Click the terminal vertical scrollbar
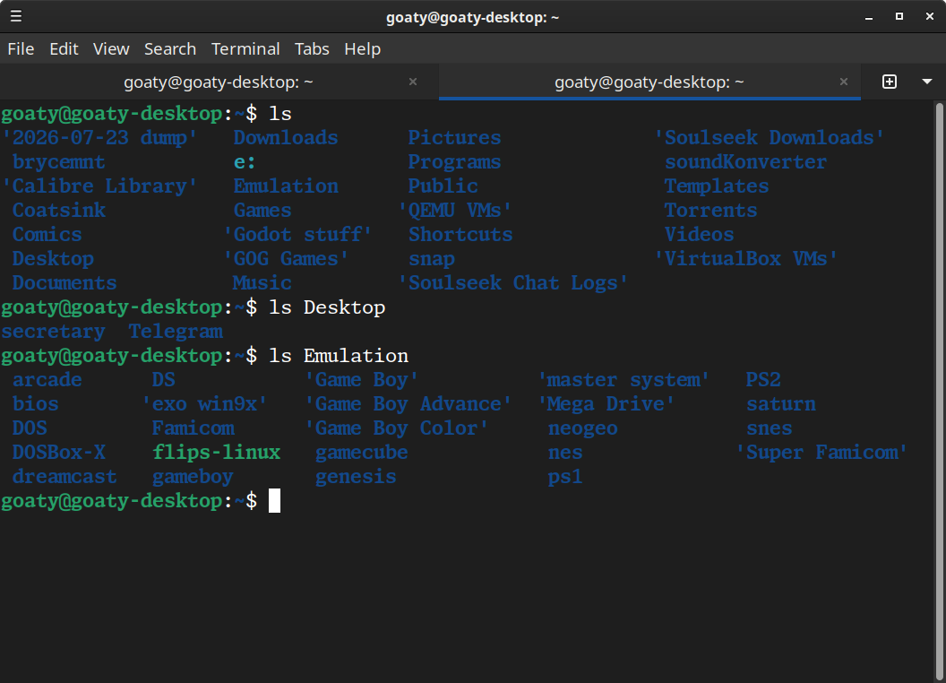This screenshot has height=683, width=946. 940,392
